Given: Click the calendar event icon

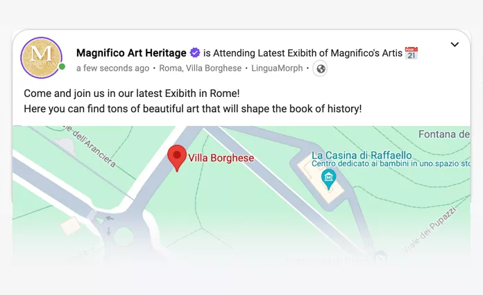Looking at the screenshot, I should (412, 53).
